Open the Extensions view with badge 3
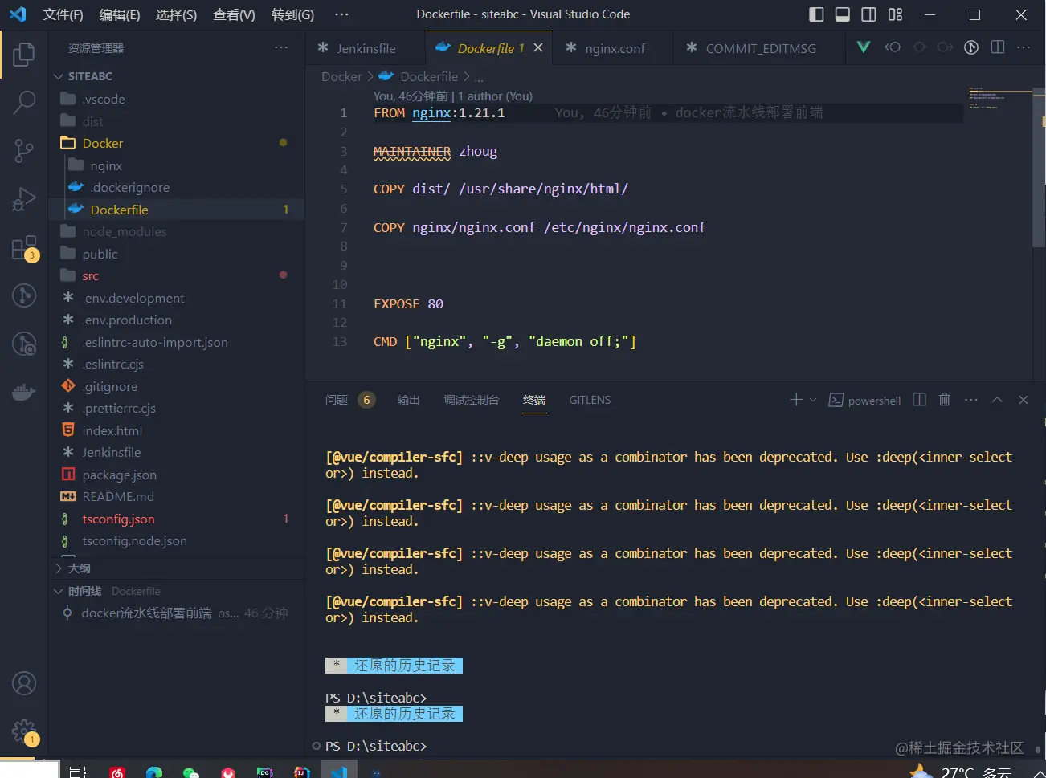 coord(24,248)
